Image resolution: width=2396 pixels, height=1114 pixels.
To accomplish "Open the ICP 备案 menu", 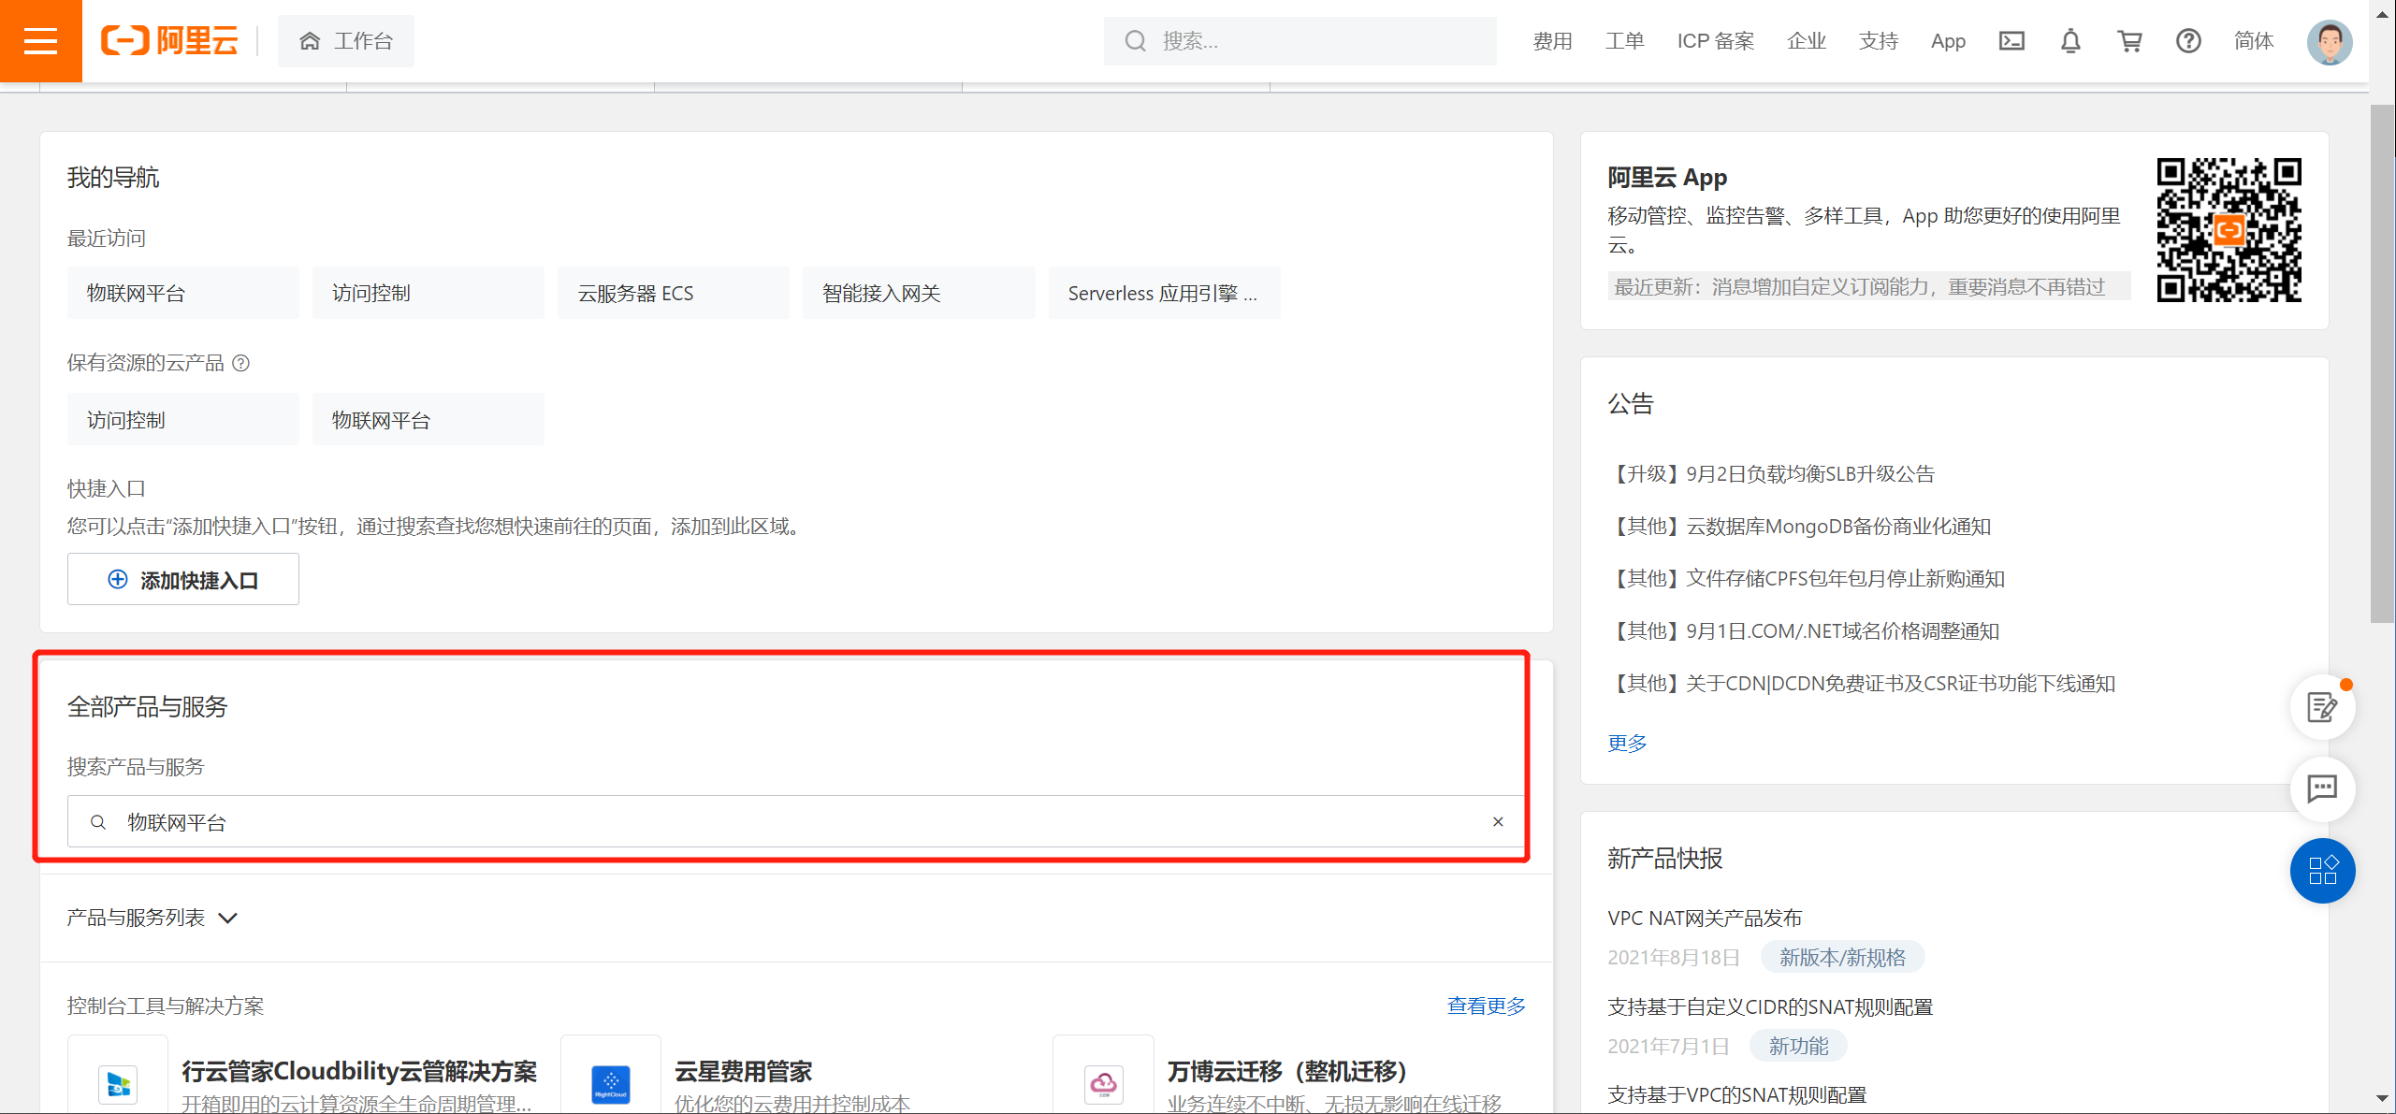I will (1715, 41).
